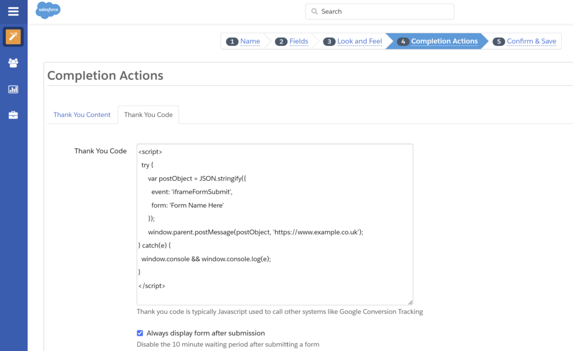Click the Salesforce cloud logo

48,10
